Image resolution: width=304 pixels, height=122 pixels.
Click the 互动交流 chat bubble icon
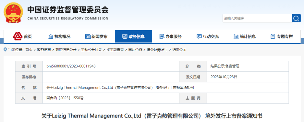pyautogui.click(x=199, y=36)
